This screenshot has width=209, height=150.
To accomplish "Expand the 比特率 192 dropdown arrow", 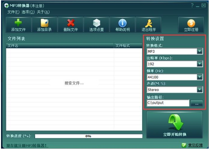I will [200, 64].
